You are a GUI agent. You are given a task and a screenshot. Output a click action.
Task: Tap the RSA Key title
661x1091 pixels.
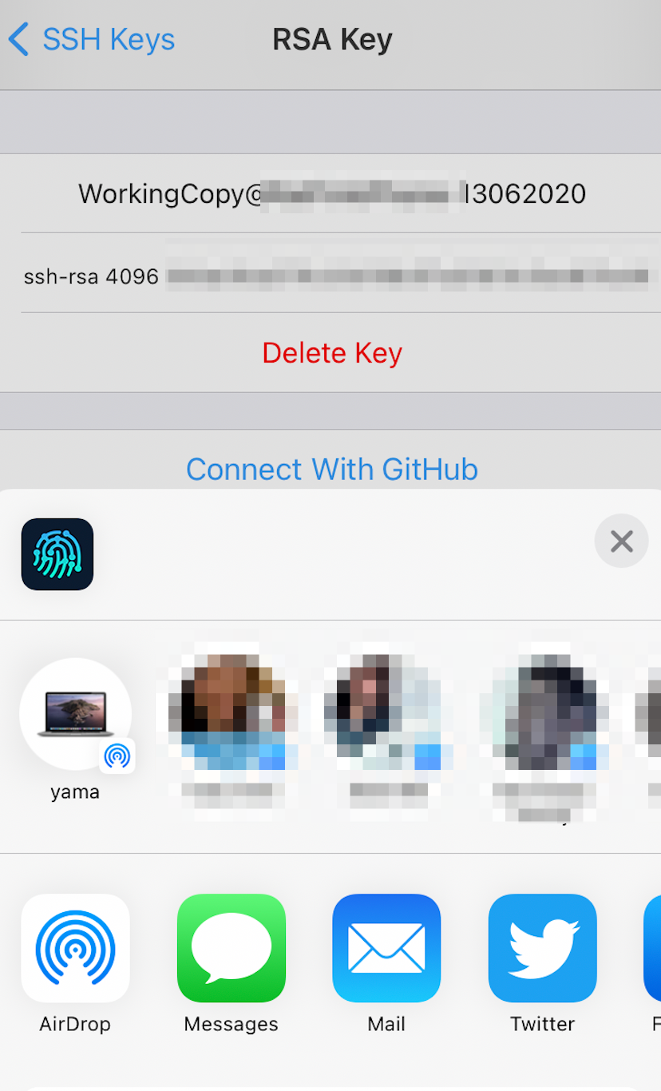pyautogui.click(x=332, y=39)
